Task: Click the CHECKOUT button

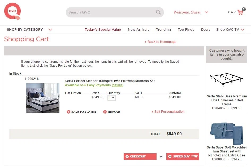Action: point(140,156)
